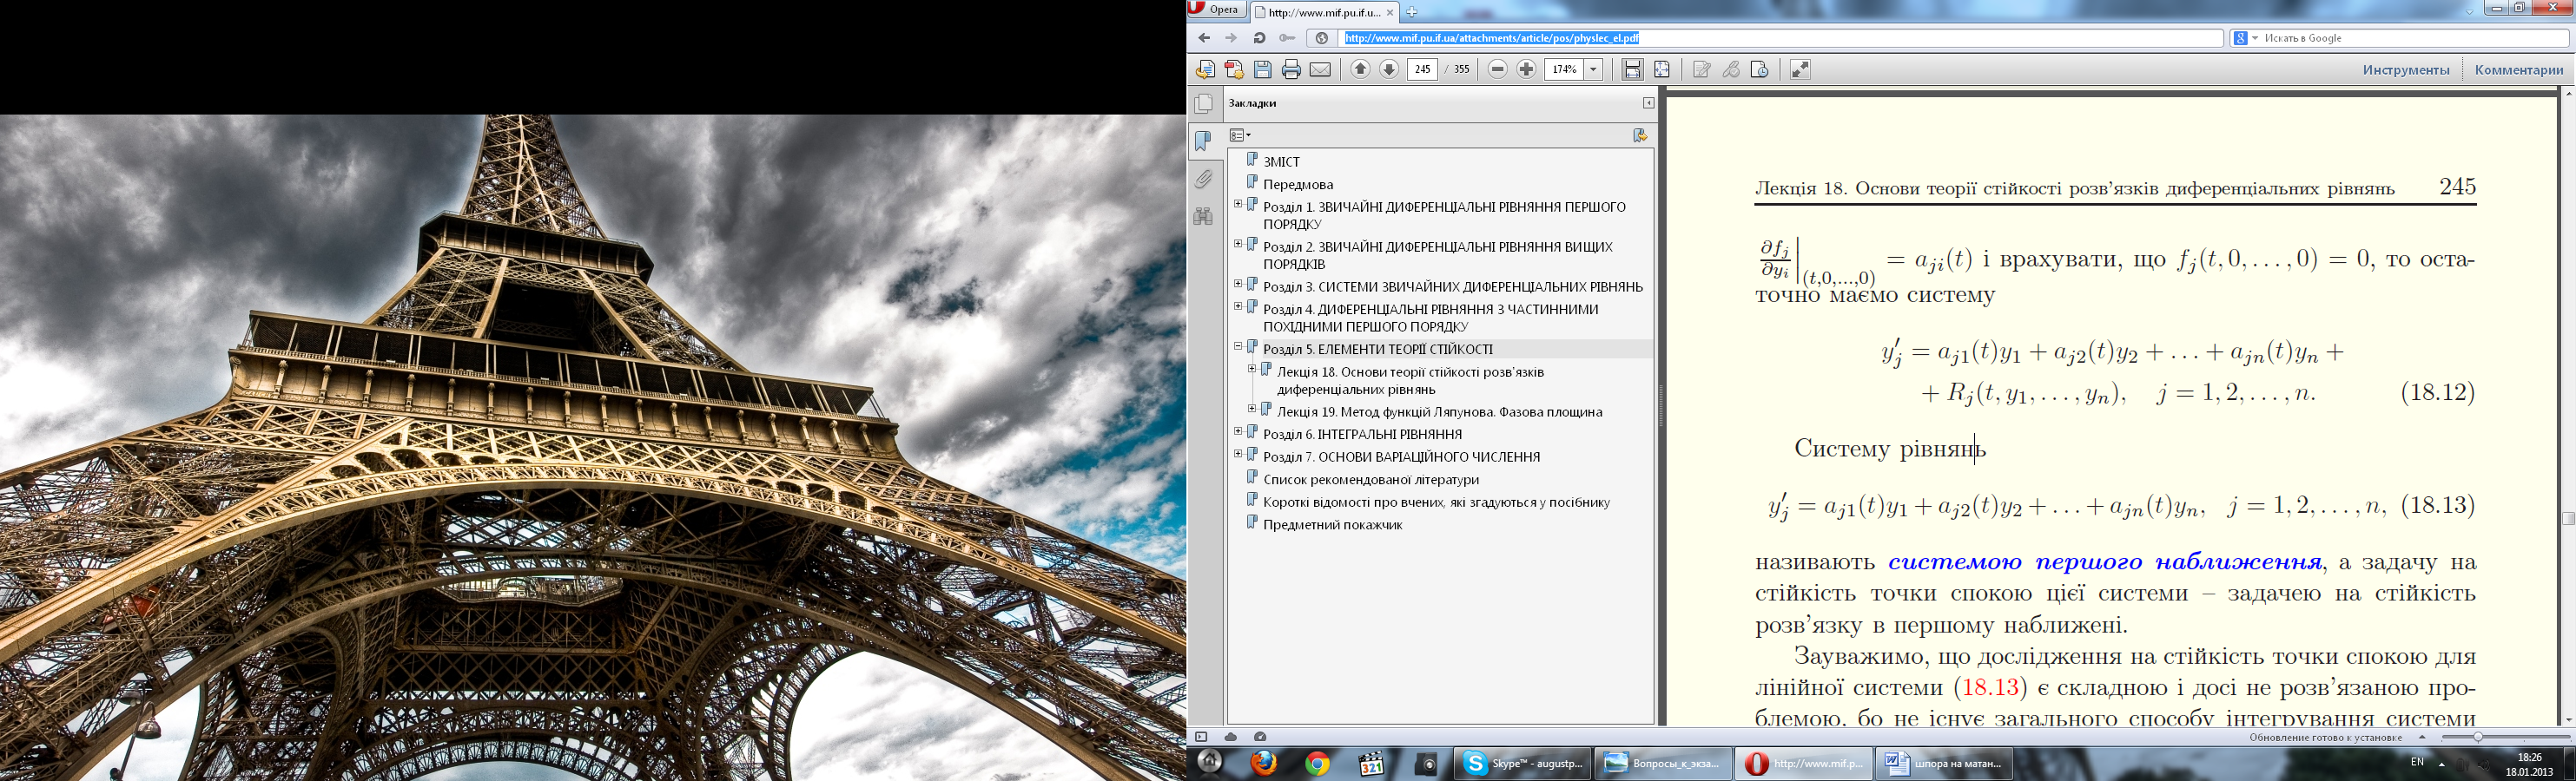Reload the current page
This screenshot has height=781, width=2576.
pos(1259,38)
